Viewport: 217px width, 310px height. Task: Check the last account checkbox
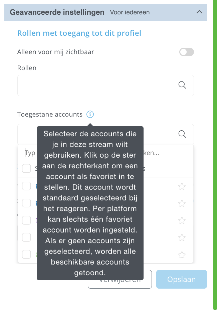26,255
